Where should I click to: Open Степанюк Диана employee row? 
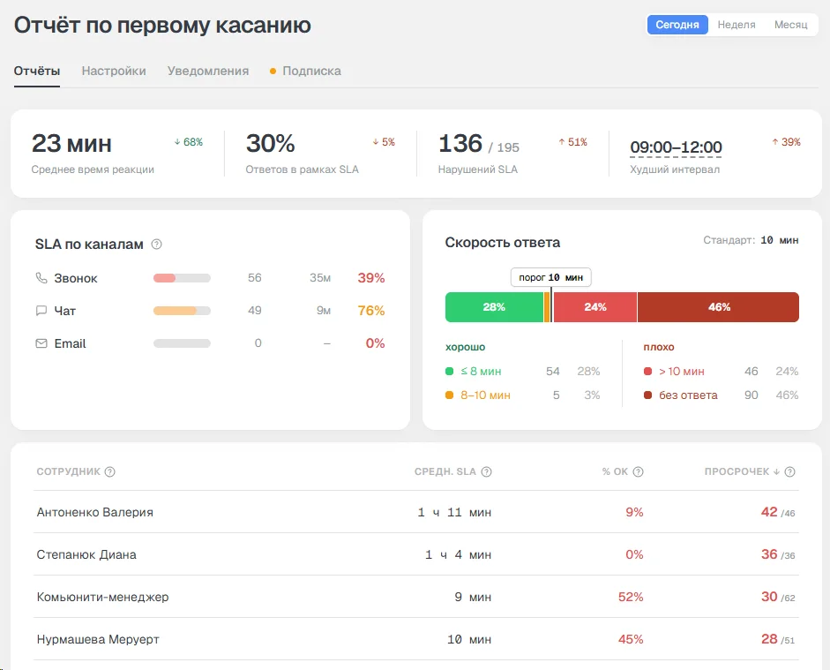(416, 554)
